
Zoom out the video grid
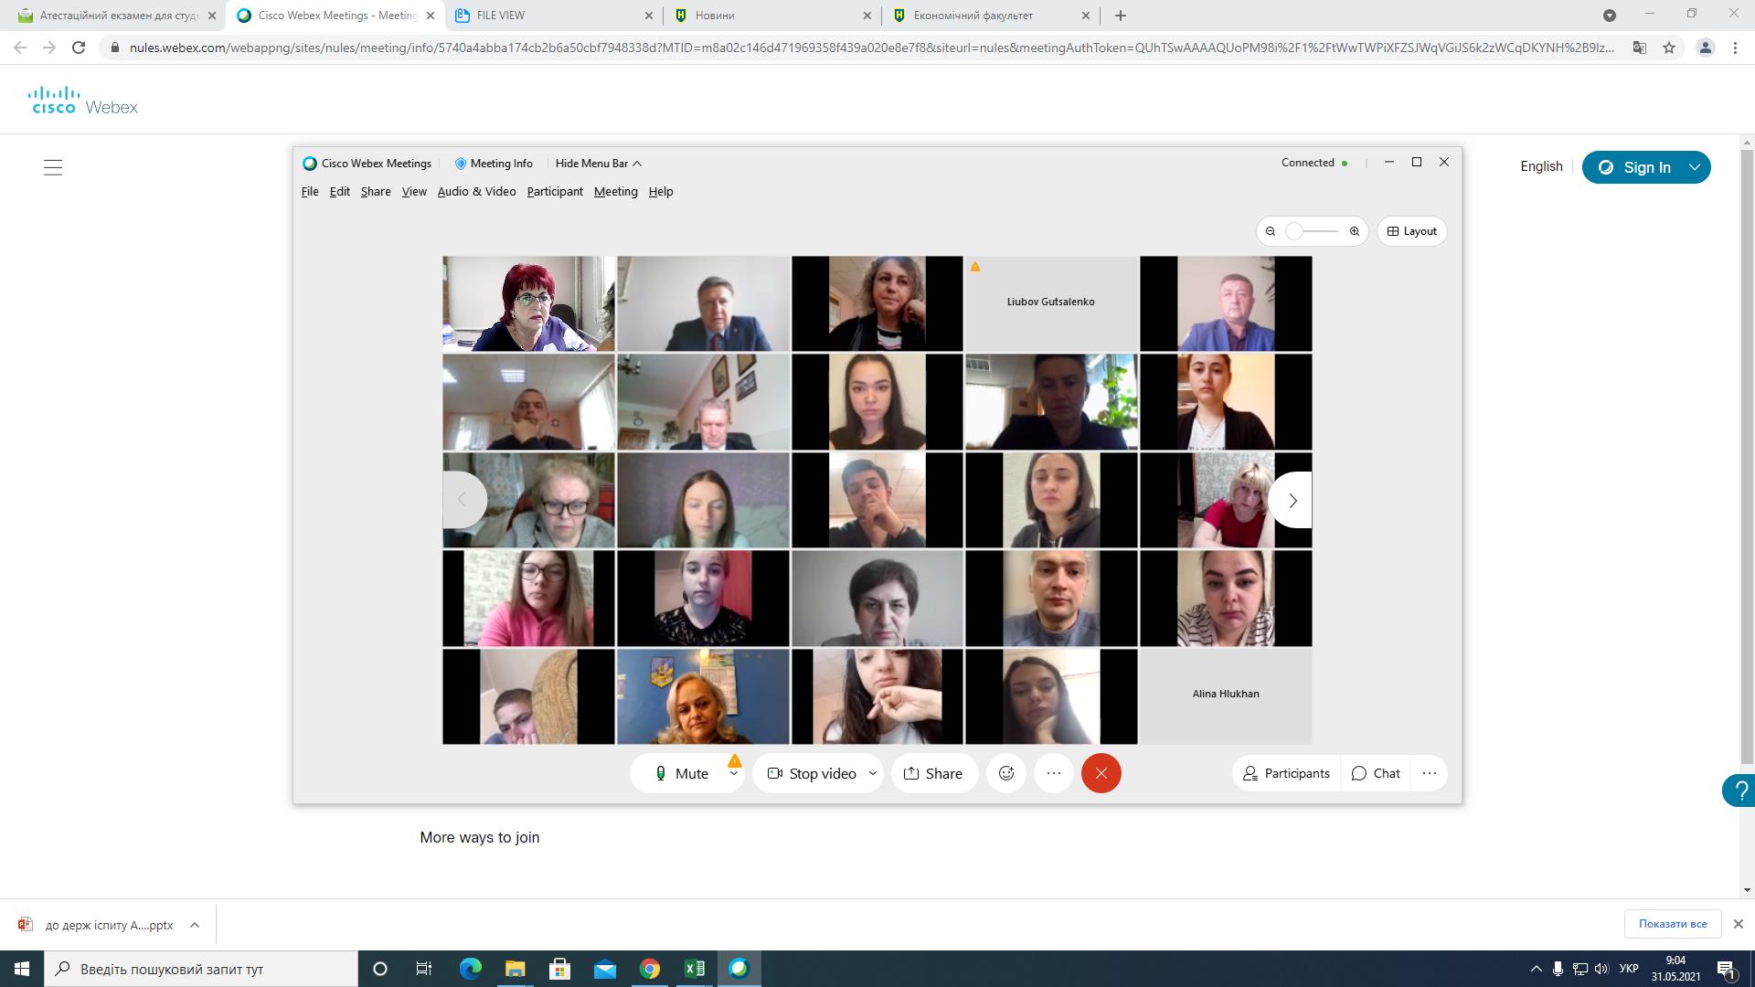[1271, 231]
